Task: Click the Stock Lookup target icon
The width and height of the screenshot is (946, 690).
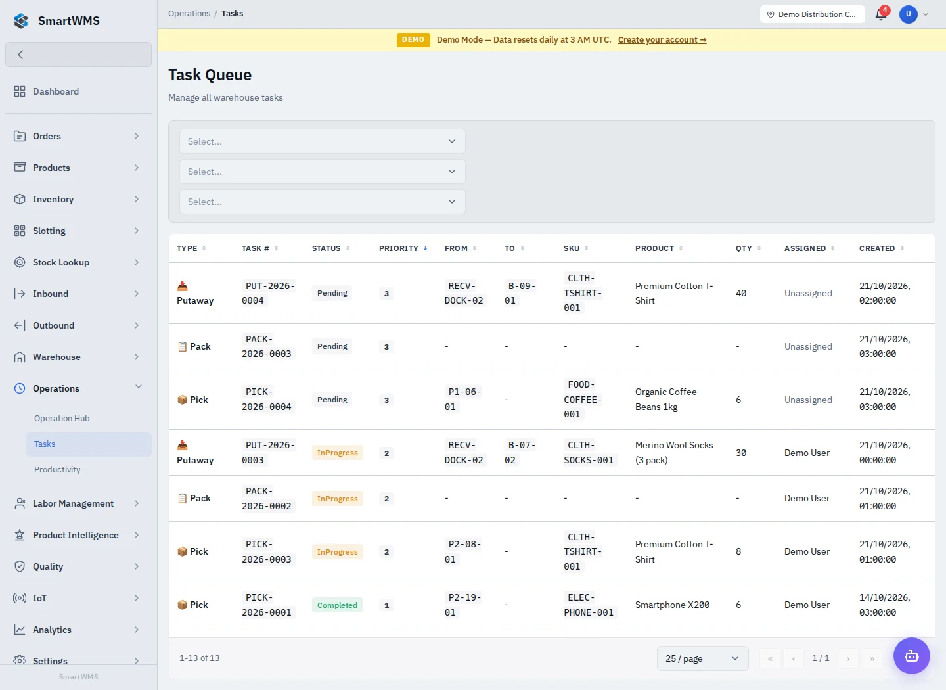Action: (20, 262)
